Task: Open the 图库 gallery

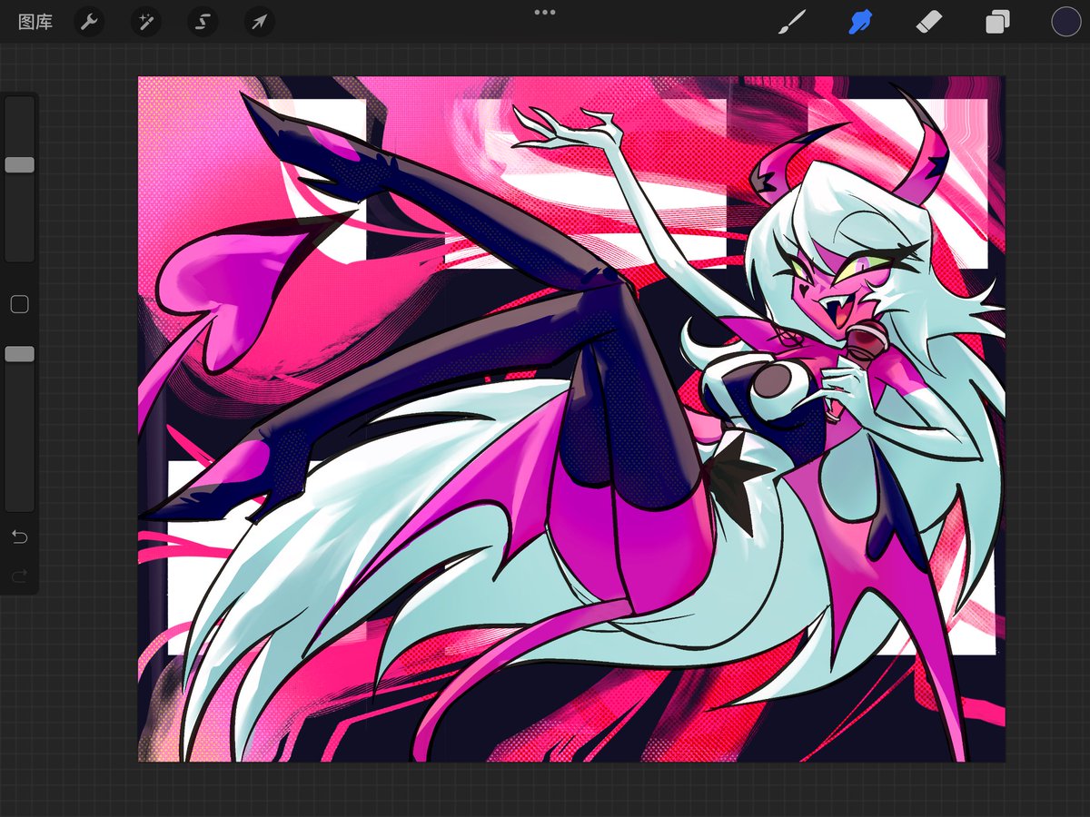Action: click(35, 22)
